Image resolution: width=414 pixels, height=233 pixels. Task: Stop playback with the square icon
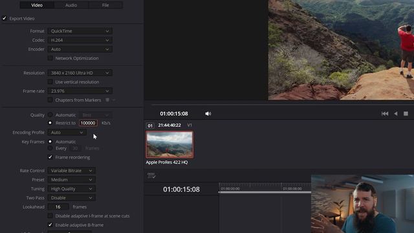click(406, 114)
